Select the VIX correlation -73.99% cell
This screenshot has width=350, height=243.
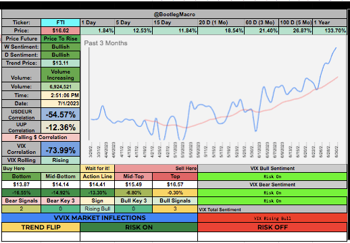pos(60,150)
